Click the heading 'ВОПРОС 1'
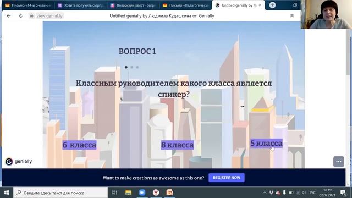This screenshot has height=198, width=352. 137,51
